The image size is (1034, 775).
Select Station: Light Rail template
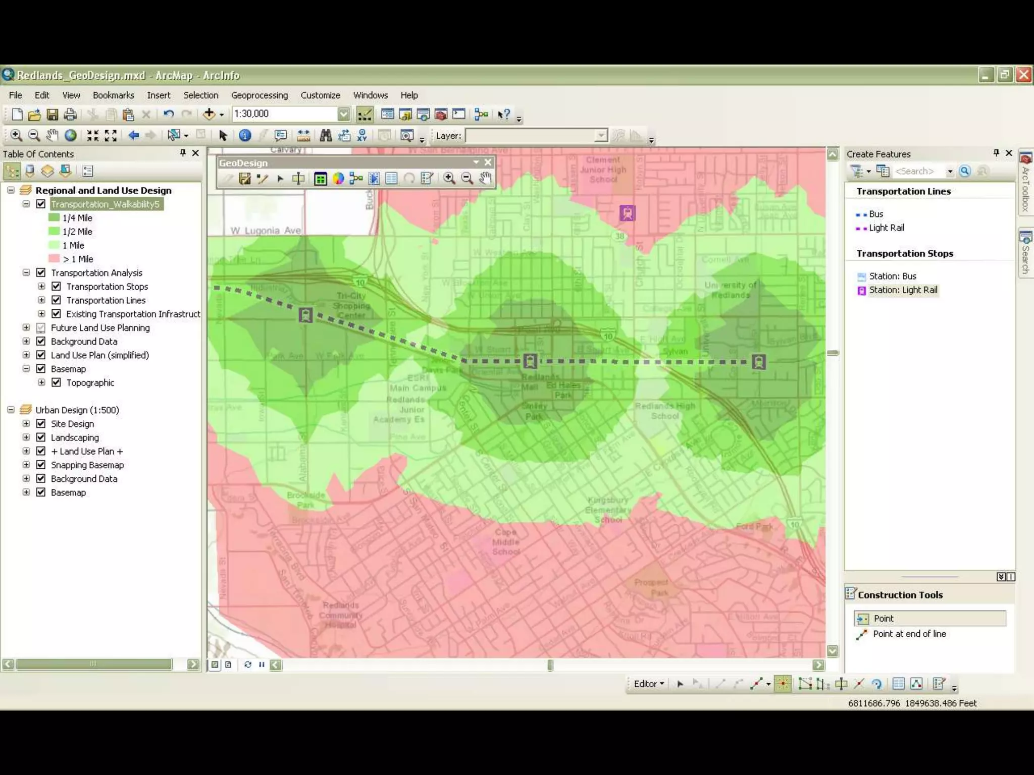(x=902, y=290)
